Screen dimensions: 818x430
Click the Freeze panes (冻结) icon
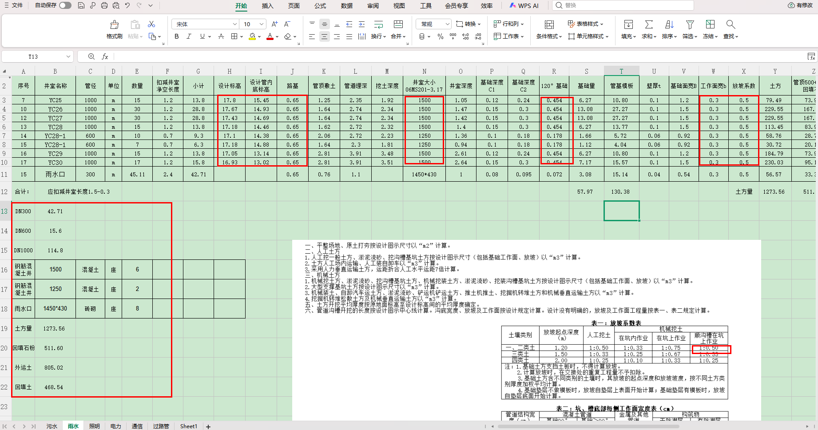pyautogui.click(x=710, y=25)
